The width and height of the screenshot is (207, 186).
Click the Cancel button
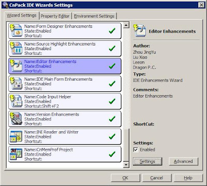coord(157,178)
